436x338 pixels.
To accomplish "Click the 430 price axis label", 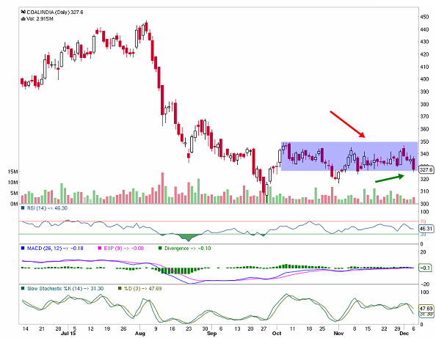I will click(424, 42).
